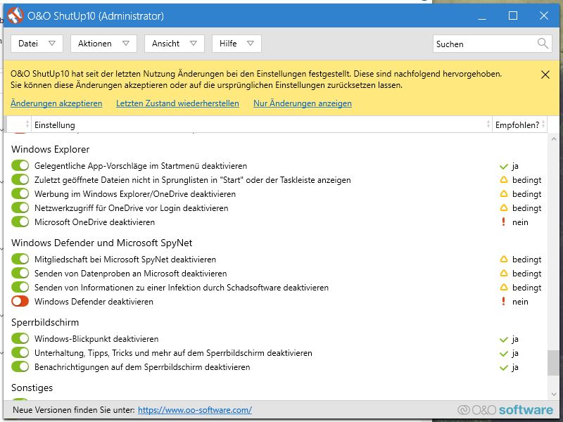Click Änderungen akzeptieren link
The image size is (563, 422).
(56, 103)
